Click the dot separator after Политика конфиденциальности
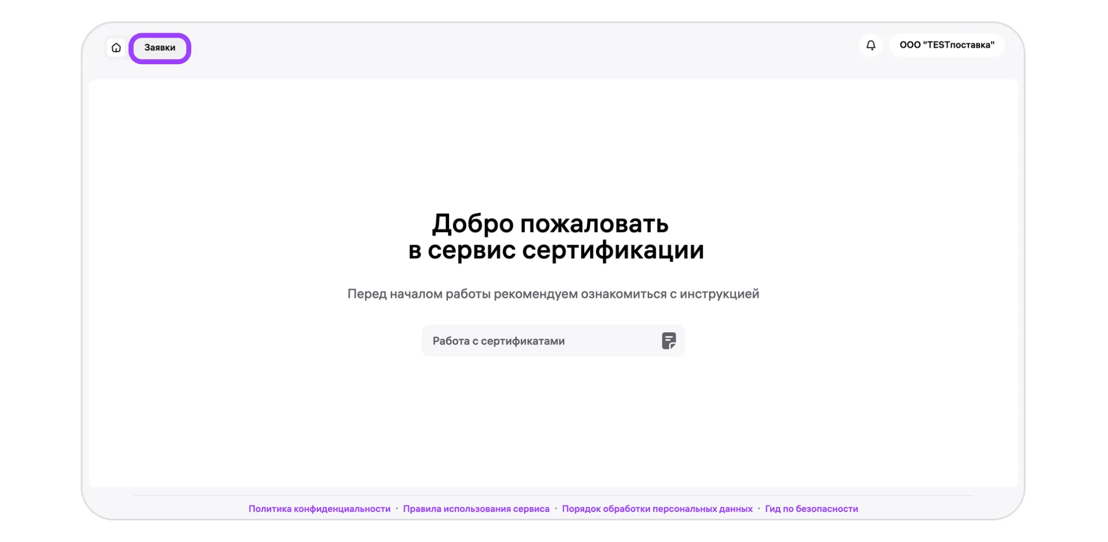The width and height of the screenshot is (1108, 542). (x=397, y=508)
